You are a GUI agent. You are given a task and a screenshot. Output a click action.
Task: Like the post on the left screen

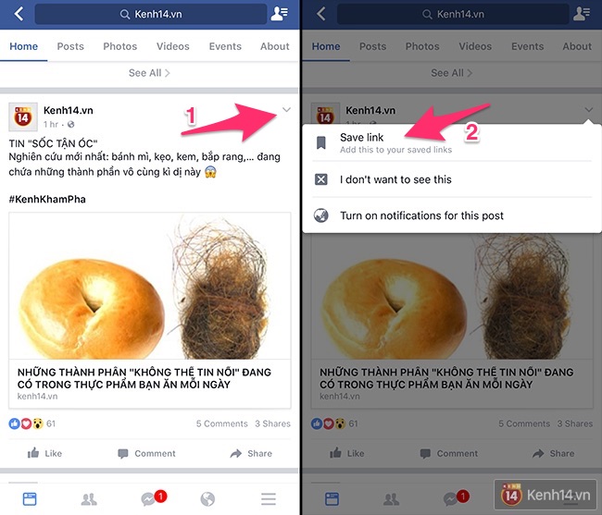click(44, 453)
